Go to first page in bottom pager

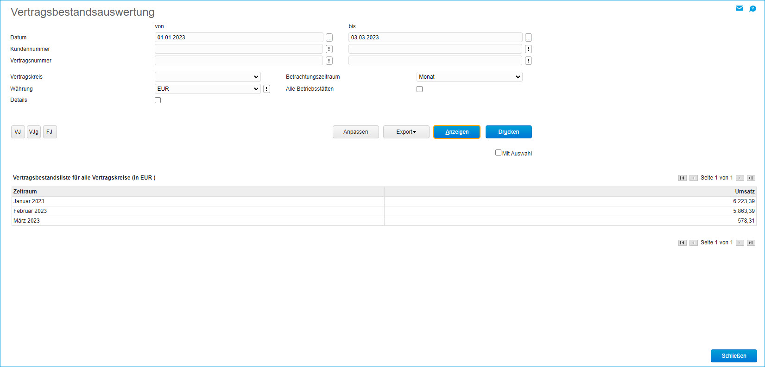pos(682,243)
